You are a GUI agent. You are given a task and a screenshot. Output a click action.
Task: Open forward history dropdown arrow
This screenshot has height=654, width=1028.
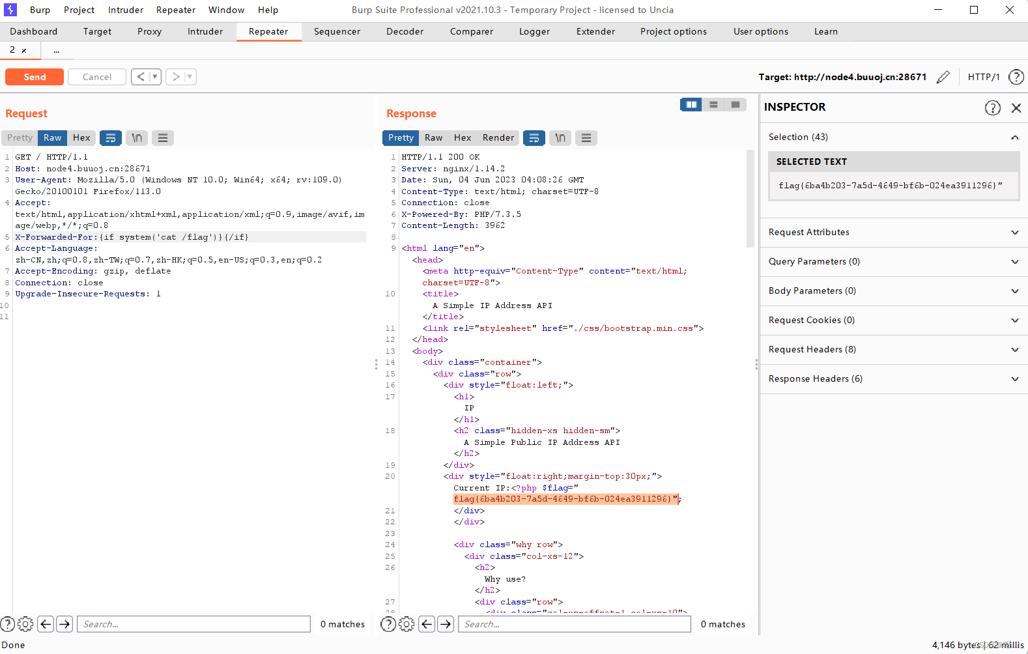190,77
